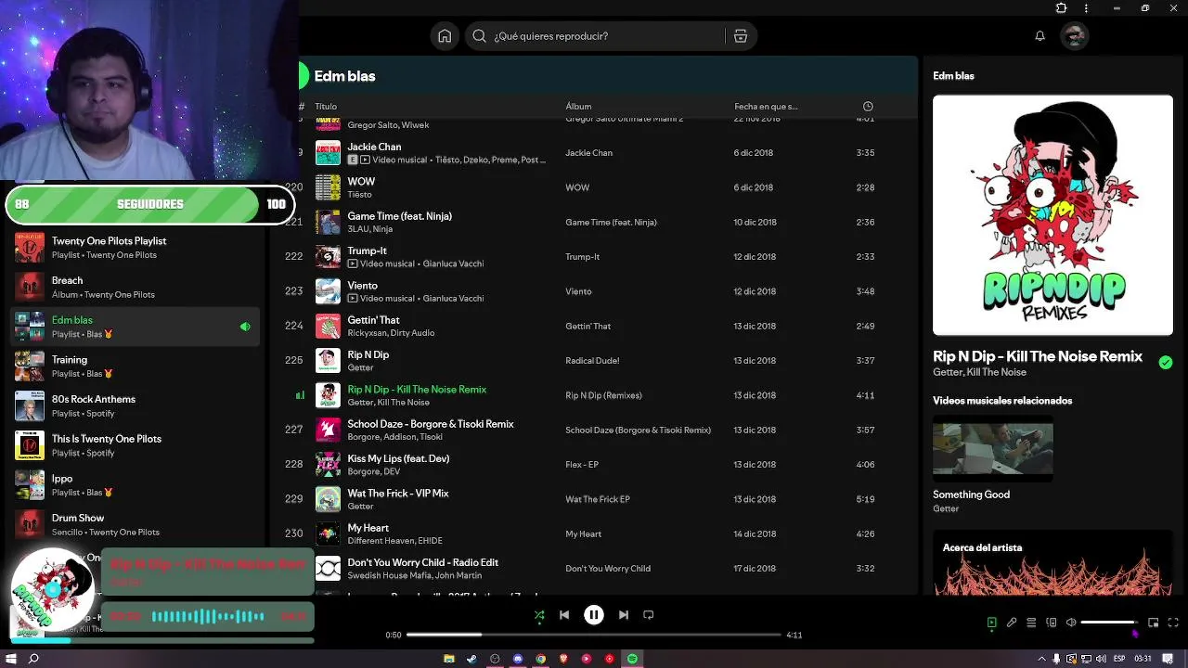Open the Rip N Dip song title in panel
Screen dimensions: 1188x668
tap(1038, 356)
